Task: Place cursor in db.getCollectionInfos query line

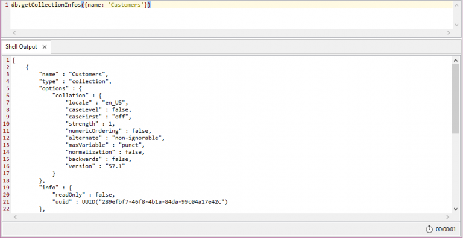Action: pyautogui.click(x=81, y=5)
